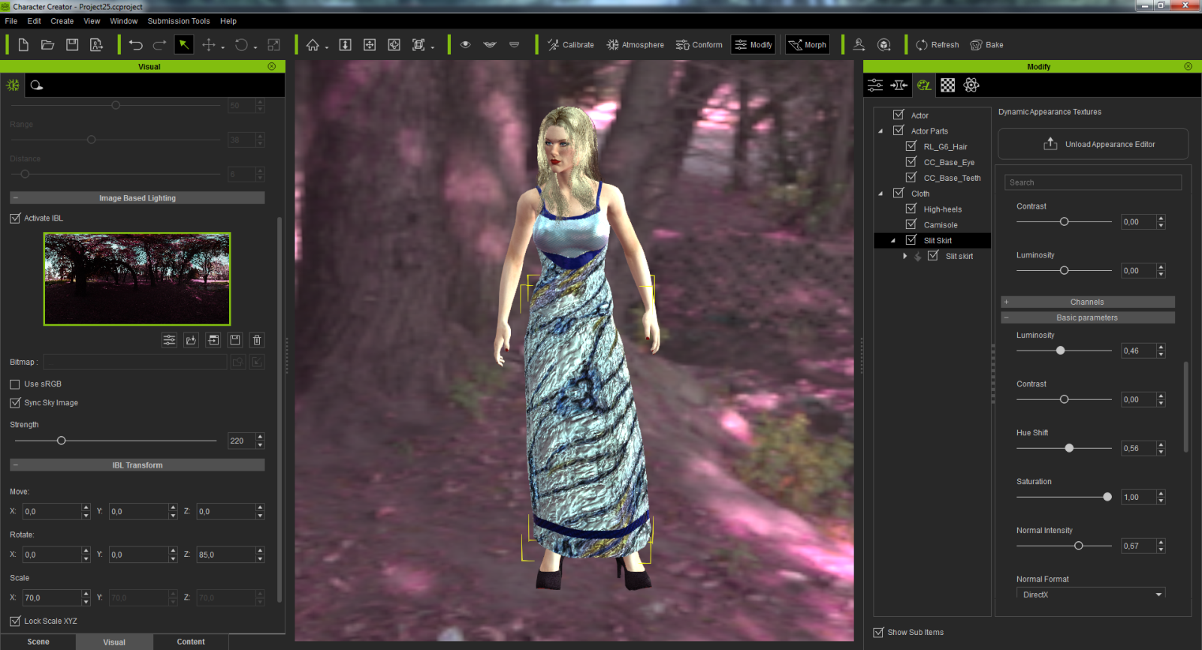Viewport: 1202px width, 650px height.
Task: Uncheck the High-heels checkbox
Action: 911,209
